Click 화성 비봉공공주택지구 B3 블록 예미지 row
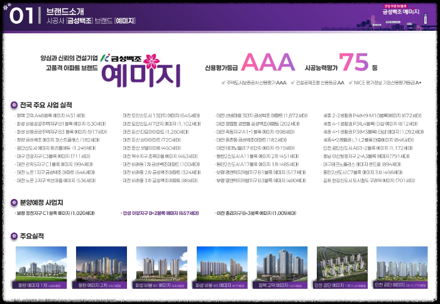The height and width of the screenshot is (304, 440). click(61, 132)
